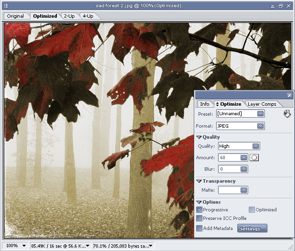Click the droplet icon beside Preset
Viewport: 295px width, 251px height.
(287, 114)
